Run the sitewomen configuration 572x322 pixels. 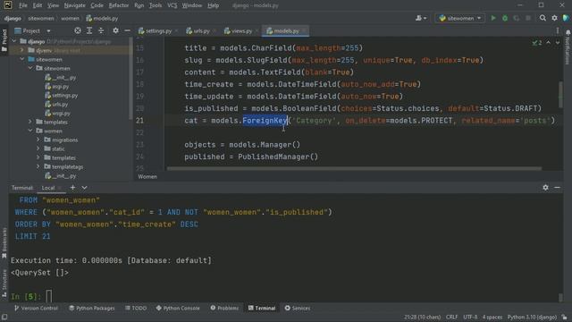click(x=493, y=18)
